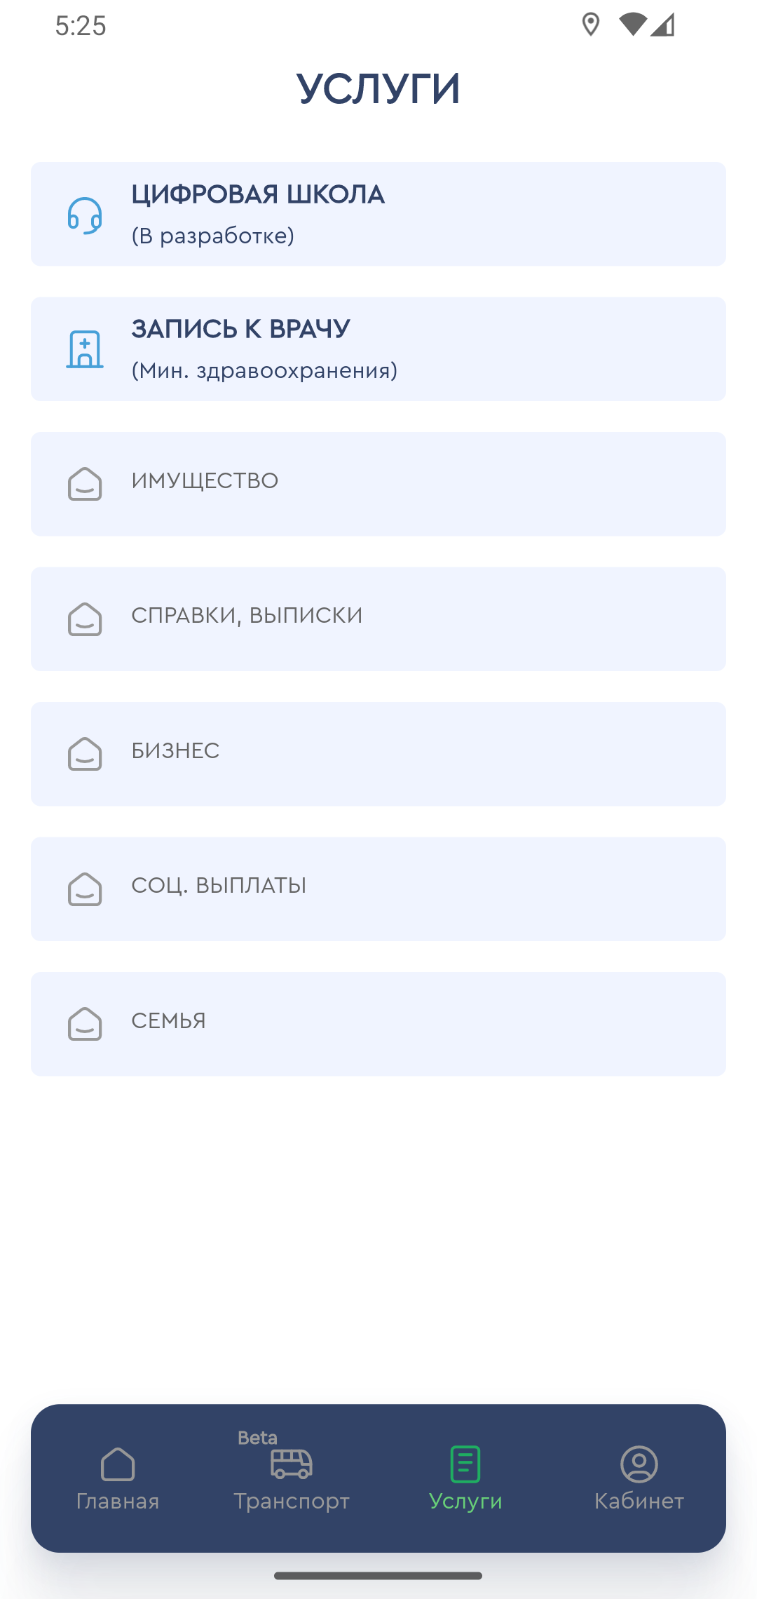Tap the house icon beside Бизнес
The height and width of the screenshot is (1599, 757).
(x=85, y=754)
